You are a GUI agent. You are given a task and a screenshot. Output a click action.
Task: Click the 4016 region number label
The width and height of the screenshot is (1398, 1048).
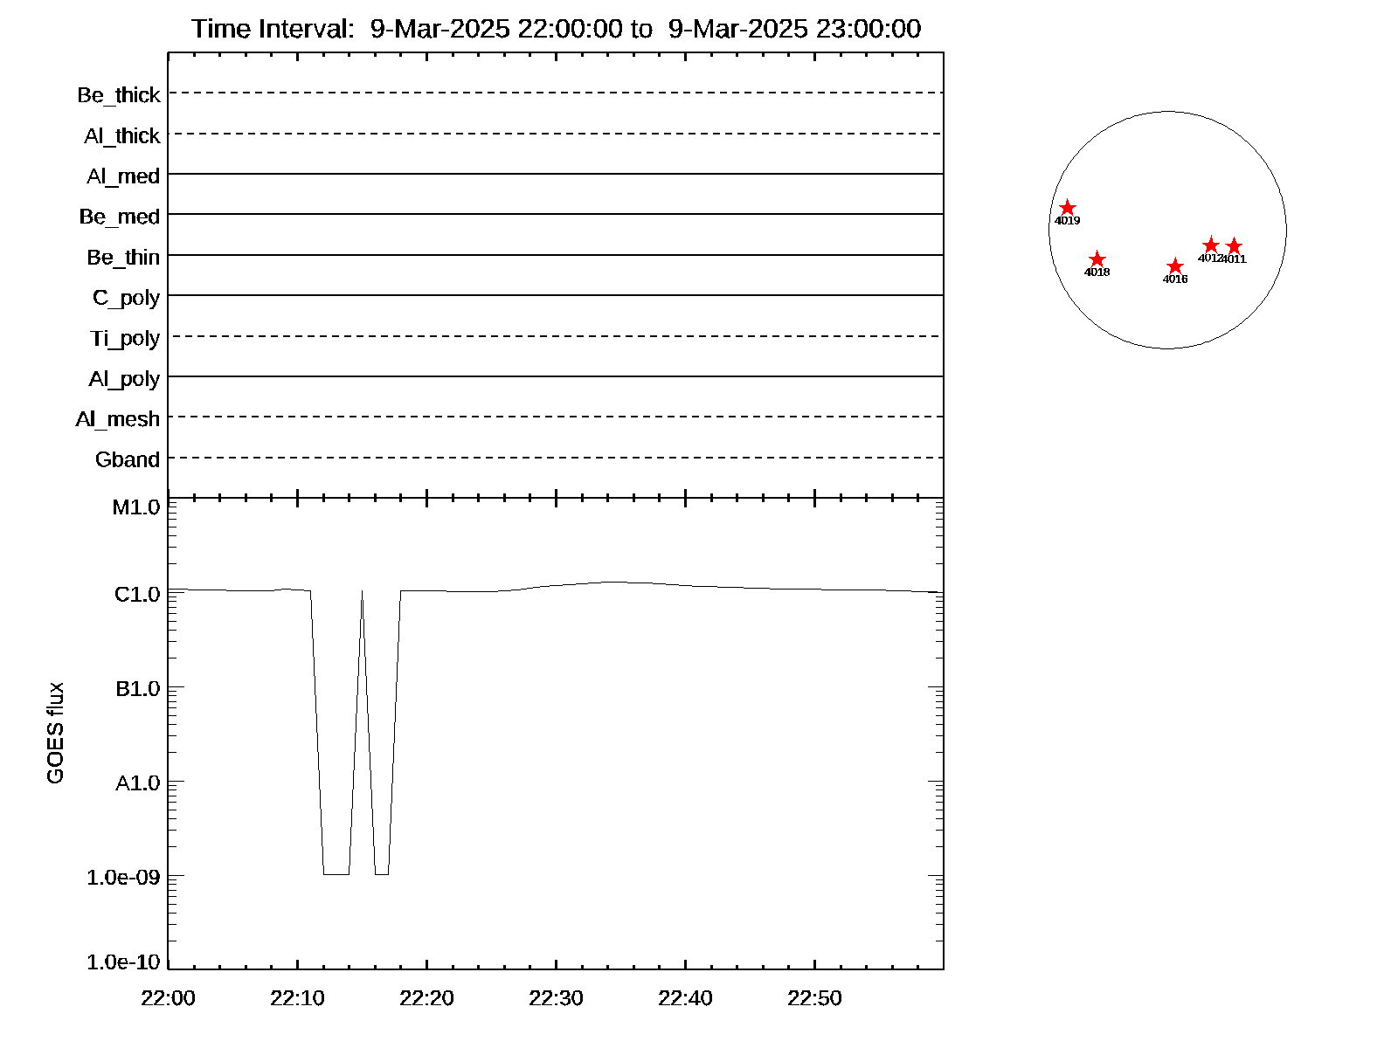[x=1175, y=279]
